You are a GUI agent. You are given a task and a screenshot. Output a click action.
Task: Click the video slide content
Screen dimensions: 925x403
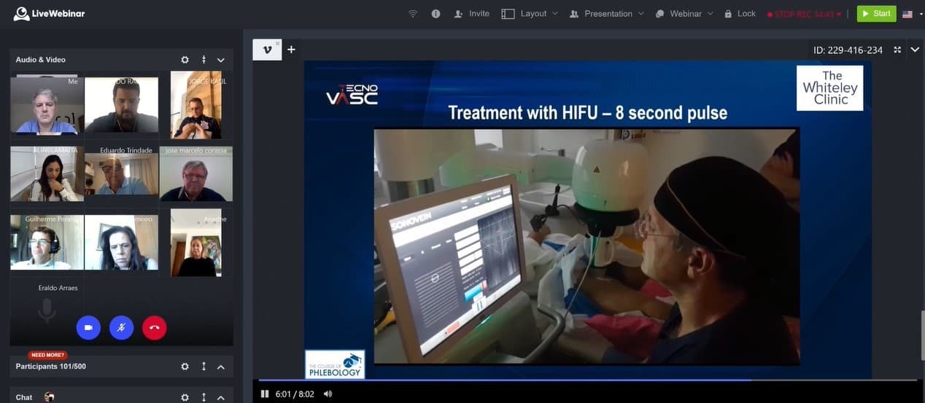pos(587,220)
